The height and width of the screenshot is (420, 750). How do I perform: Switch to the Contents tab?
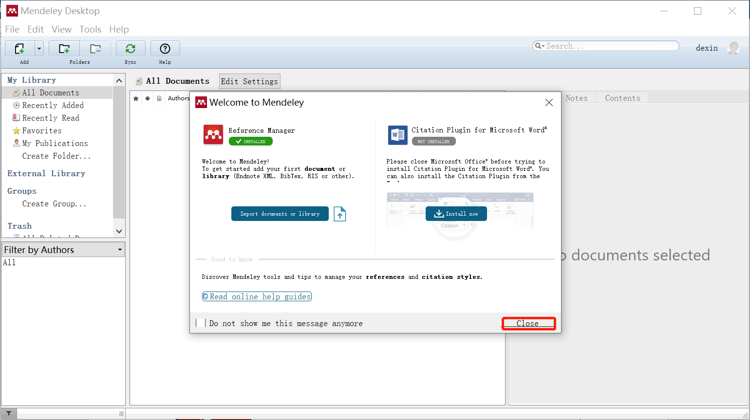pos(622,98)
